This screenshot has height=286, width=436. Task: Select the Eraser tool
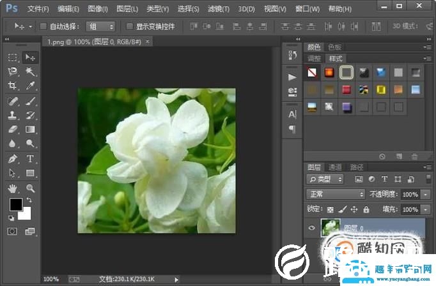(13, 130)
